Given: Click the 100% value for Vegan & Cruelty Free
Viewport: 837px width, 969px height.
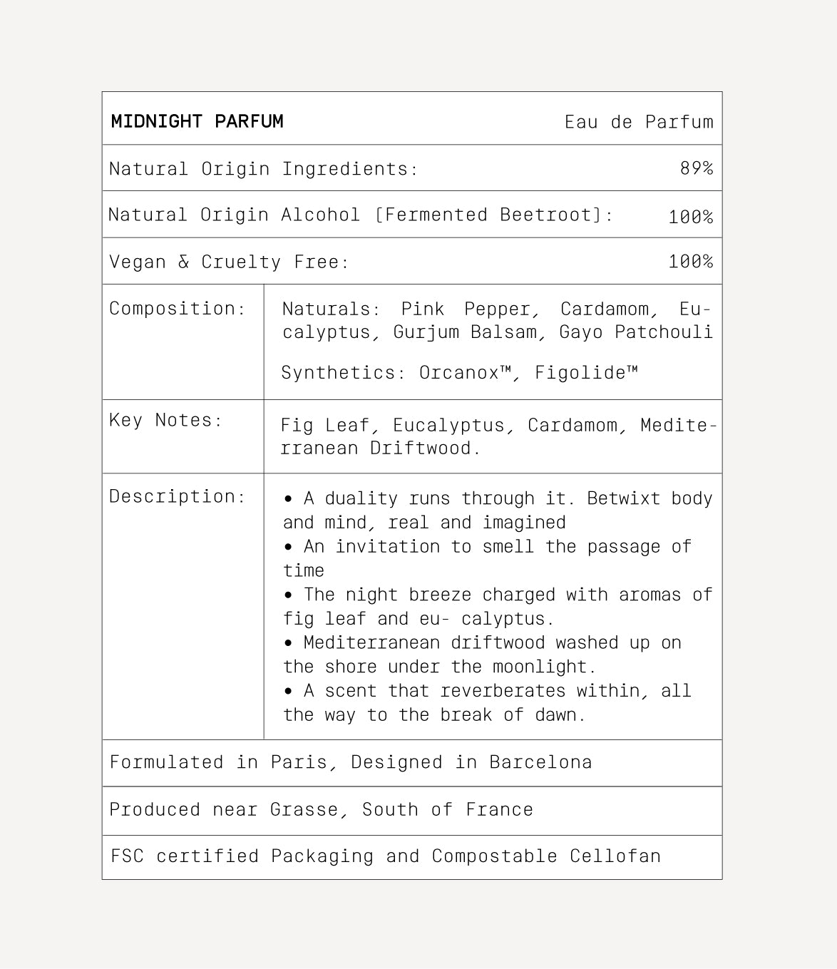Looking at the screenshot, I should coord(690,262).
